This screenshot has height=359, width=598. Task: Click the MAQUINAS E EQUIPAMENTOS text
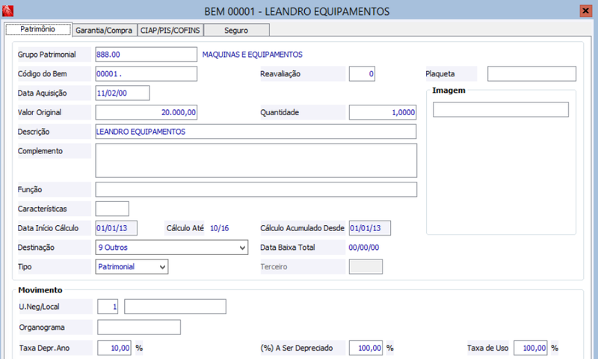coord(252,55)
